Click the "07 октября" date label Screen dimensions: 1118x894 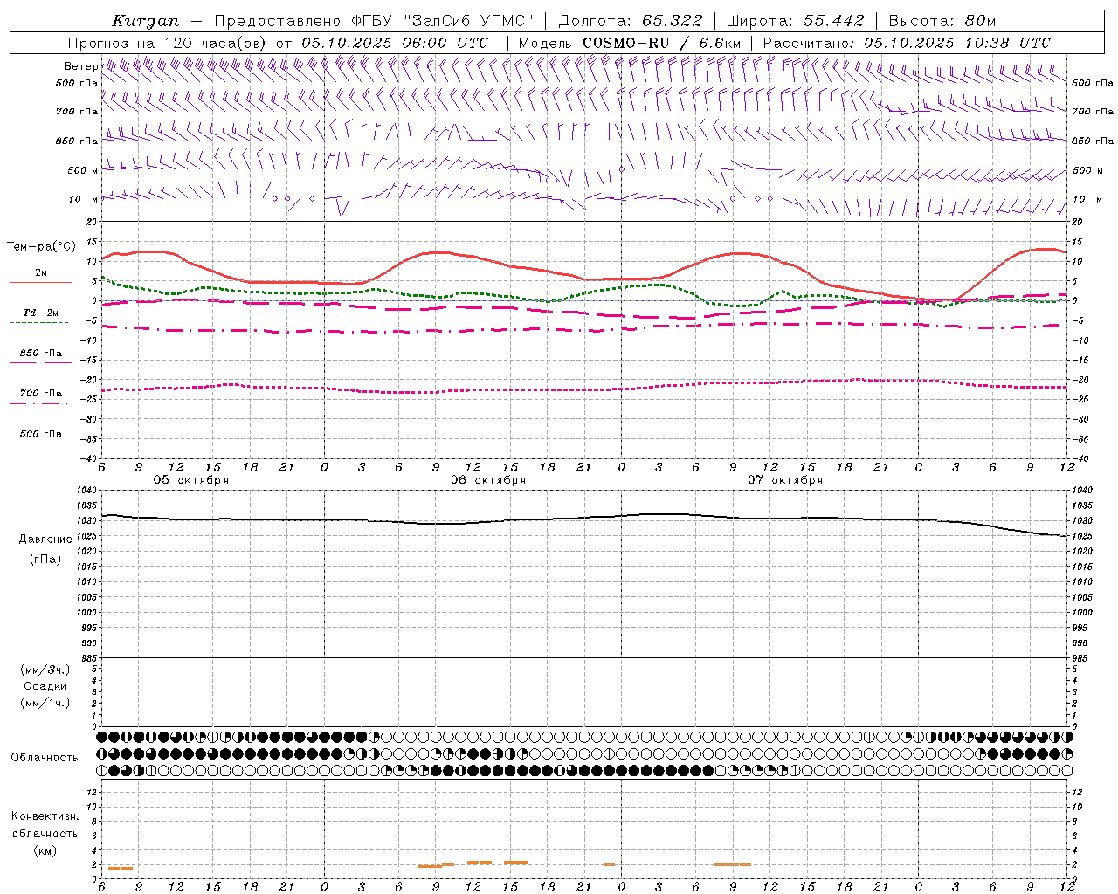coord(785,480)
